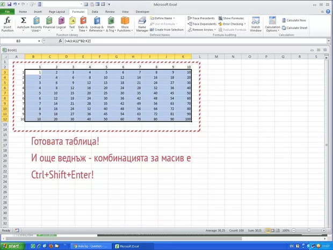Image resolution: width=333 pixels, height=250 pixels.
Task: Open Math & Trig functions
Action: [x=111, y=24]
